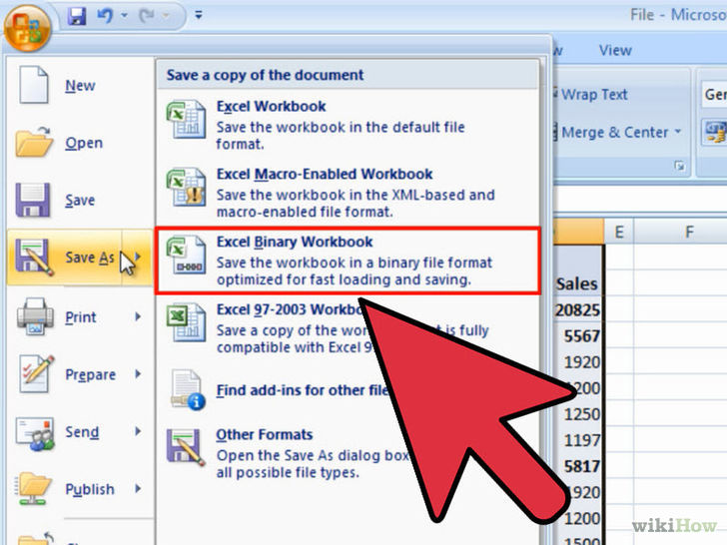Open the Merge & Center dropdown arrow
The width and height of the screenshot is (727, 545).
(678, 132)
